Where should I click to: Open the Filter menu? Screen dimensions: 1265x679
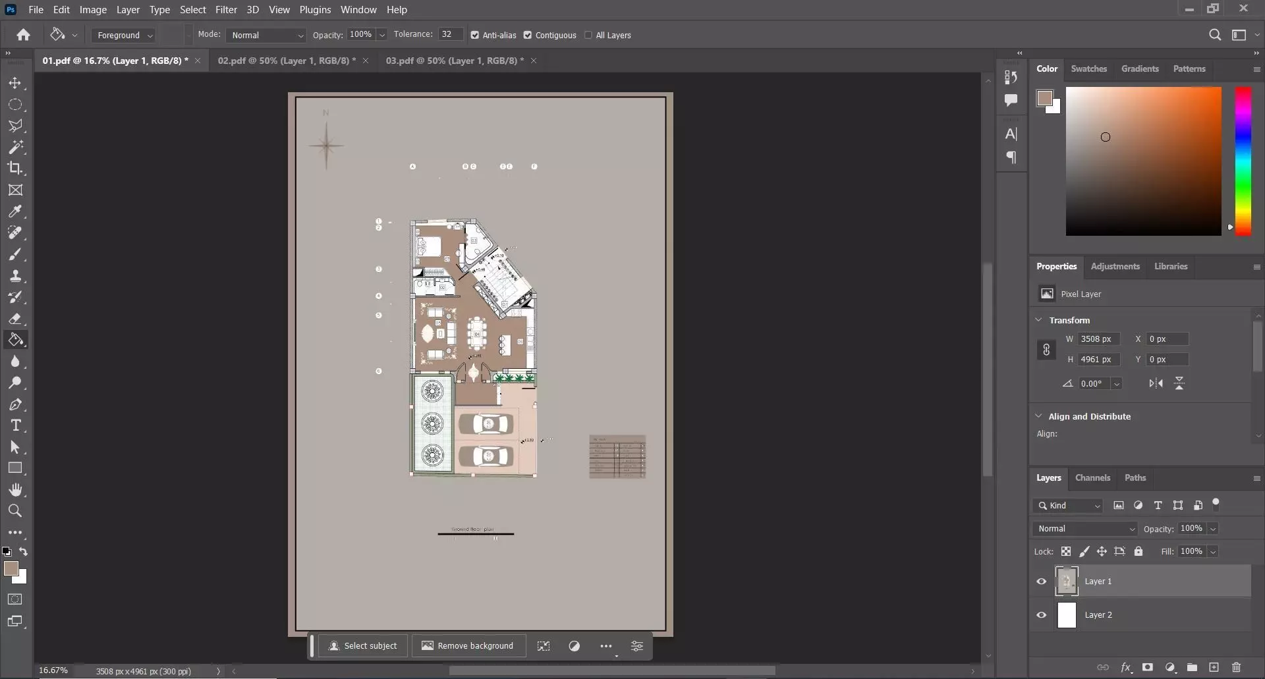[x=226, y=10]
